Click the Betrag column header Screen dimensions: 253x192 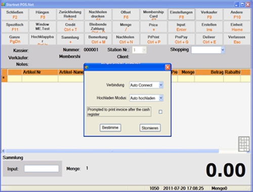(209, 72)
